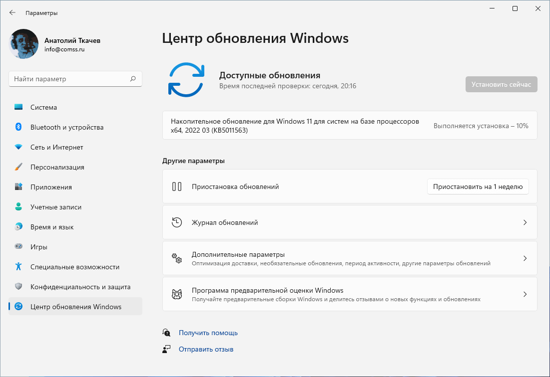Select Конфиденциальность и защита in the sidebar
550x377 pixels.
[75, 287]
